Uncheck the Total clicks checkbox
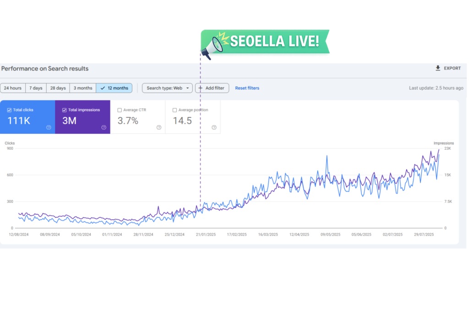The height and width of the screenshot is (312, 469). tap(10, 110)
